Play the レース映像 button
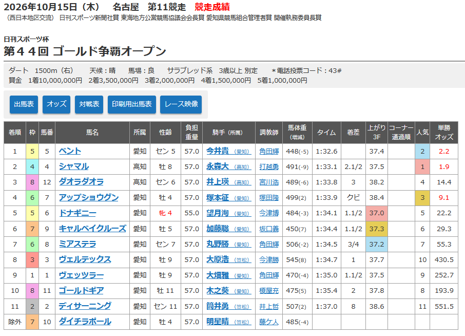This screenshot has width=465, height=336. [x=181, y=104]
